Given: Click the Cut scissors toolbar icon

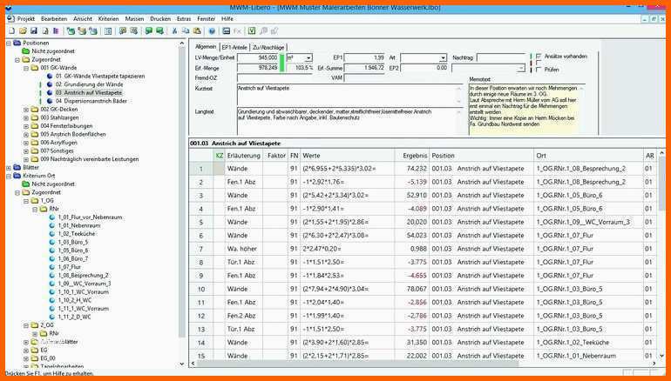Looking at the screenshot, I should [x=174, y=30].
